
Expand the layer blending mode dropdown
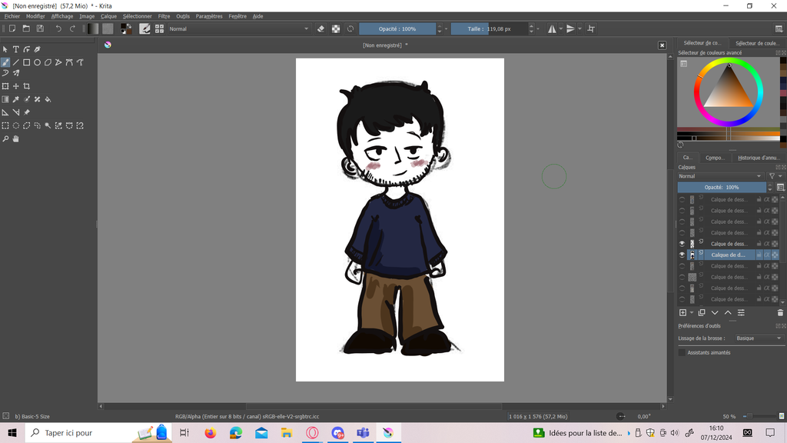[721, 176]
